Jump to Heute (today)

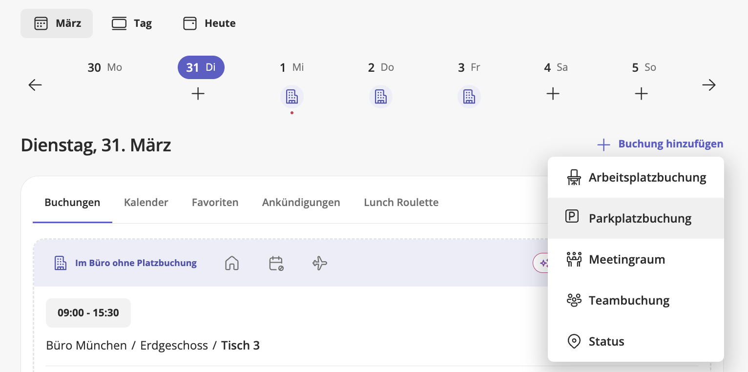pyautogui.click(x=209, y=23)
